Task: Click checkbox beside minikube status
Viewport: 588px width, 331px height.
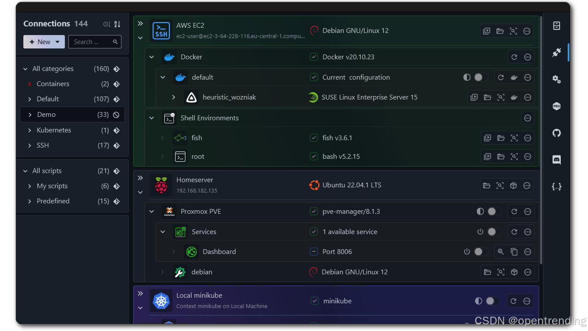Action: 314,301
